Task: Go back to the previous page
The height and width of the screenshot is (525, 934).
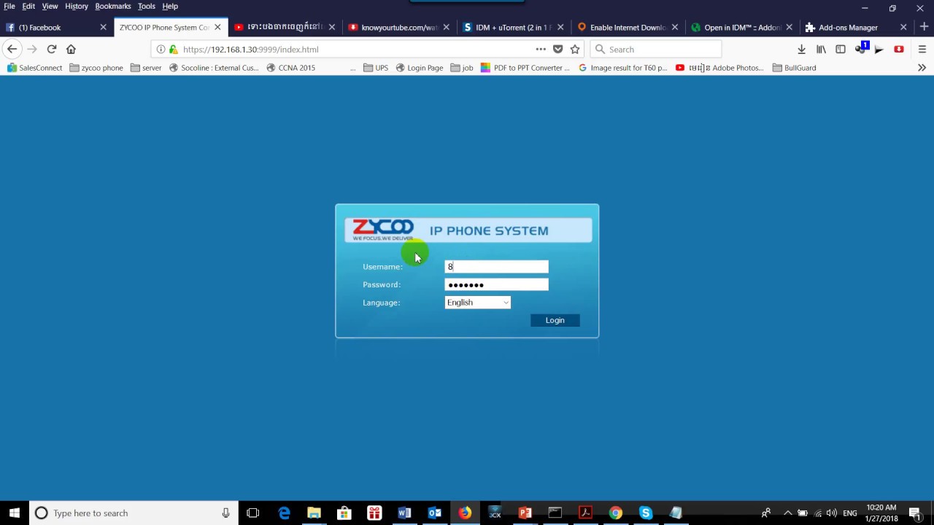Action: [12, 49]
